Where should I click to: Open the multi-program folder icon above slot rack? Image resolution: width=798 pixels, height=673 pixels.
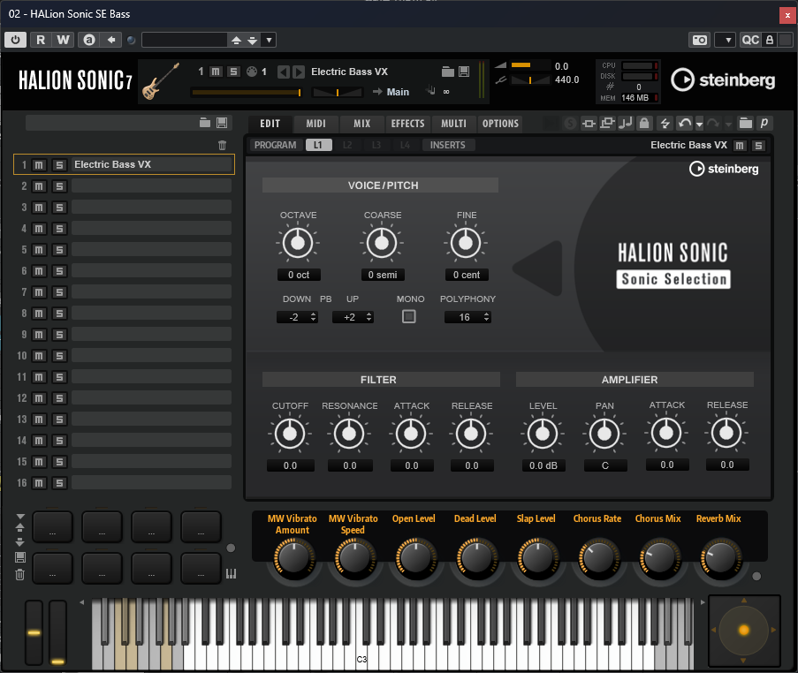[205, 123]
